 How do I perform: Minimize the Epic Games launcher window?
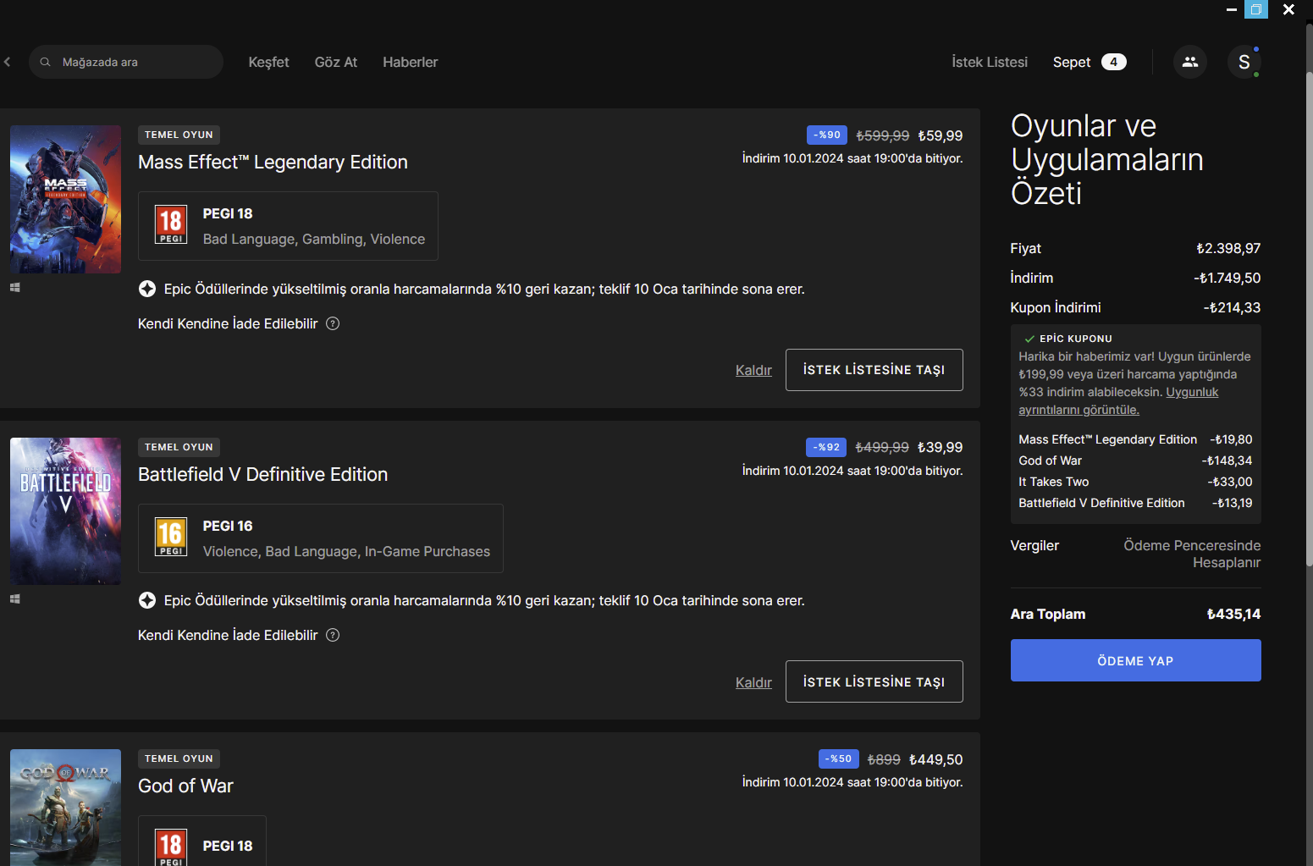[x=1232, y=9]
